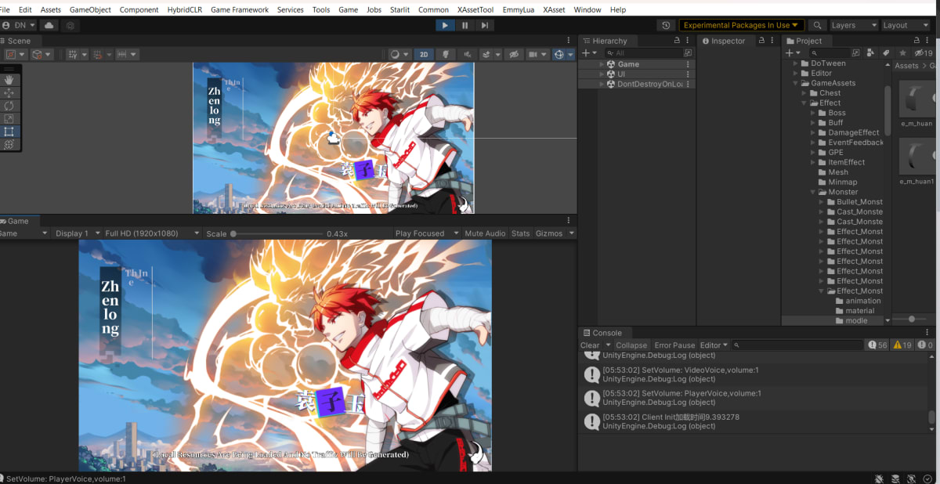Click the Pause button
Viewport: 940px width, 484px height.
465,25
